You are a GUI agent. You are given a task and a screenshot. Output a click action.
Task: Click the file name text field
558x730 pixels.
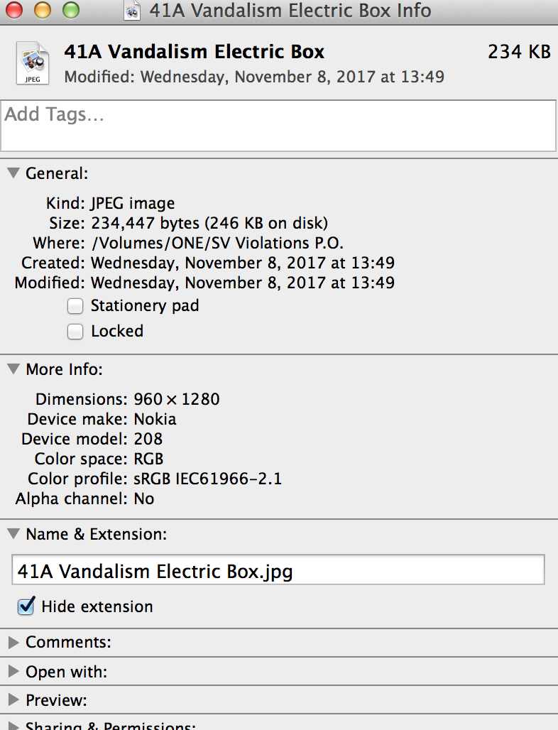(278, 570)
